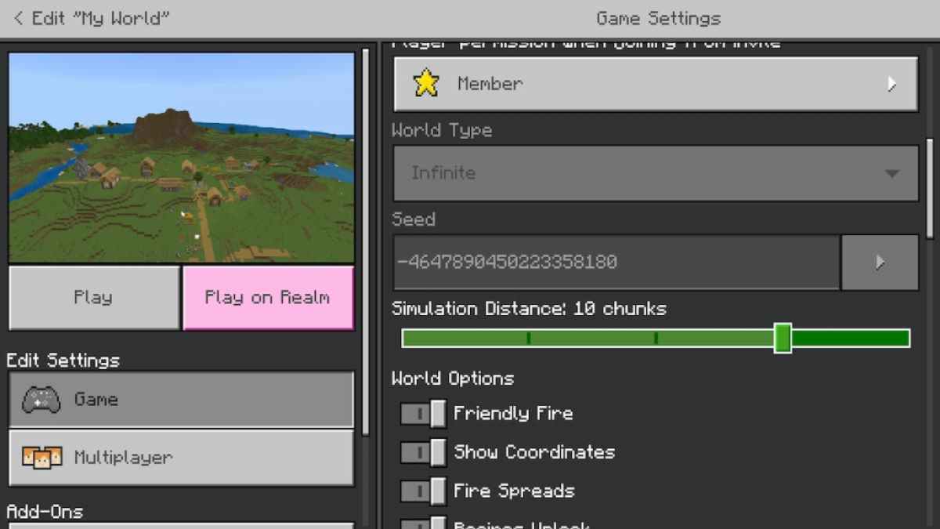Click the Simulation Distance slider handle
The width and height of the screenshot is (940, 529).
point(783,338)
